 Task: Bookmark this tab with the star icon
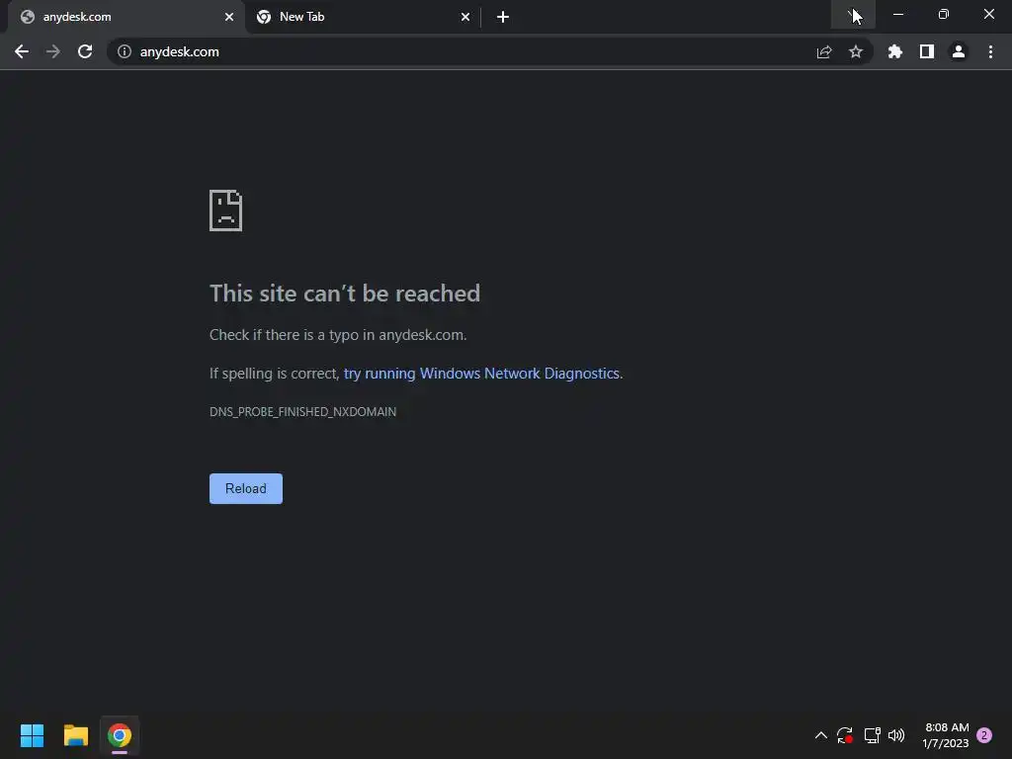[x=856, y=51]
